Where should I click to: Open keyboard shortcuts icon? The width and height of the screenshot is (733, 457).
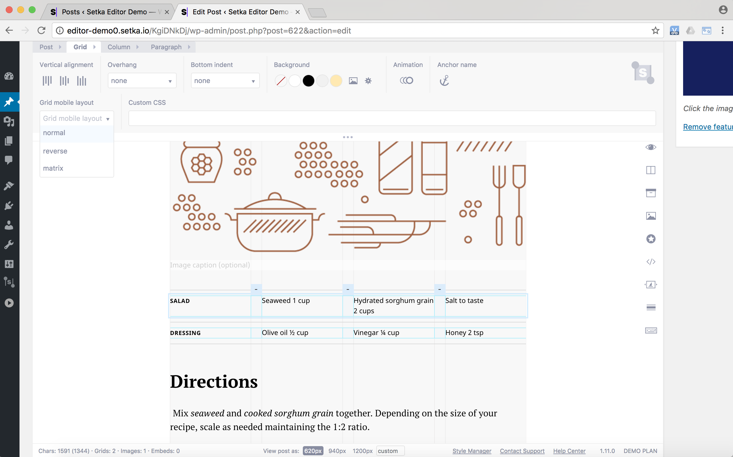pyautogui.click(x=651, y=330)
